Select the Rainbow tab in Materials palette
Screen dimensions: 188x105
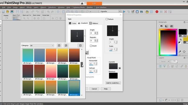click(167, 26)
